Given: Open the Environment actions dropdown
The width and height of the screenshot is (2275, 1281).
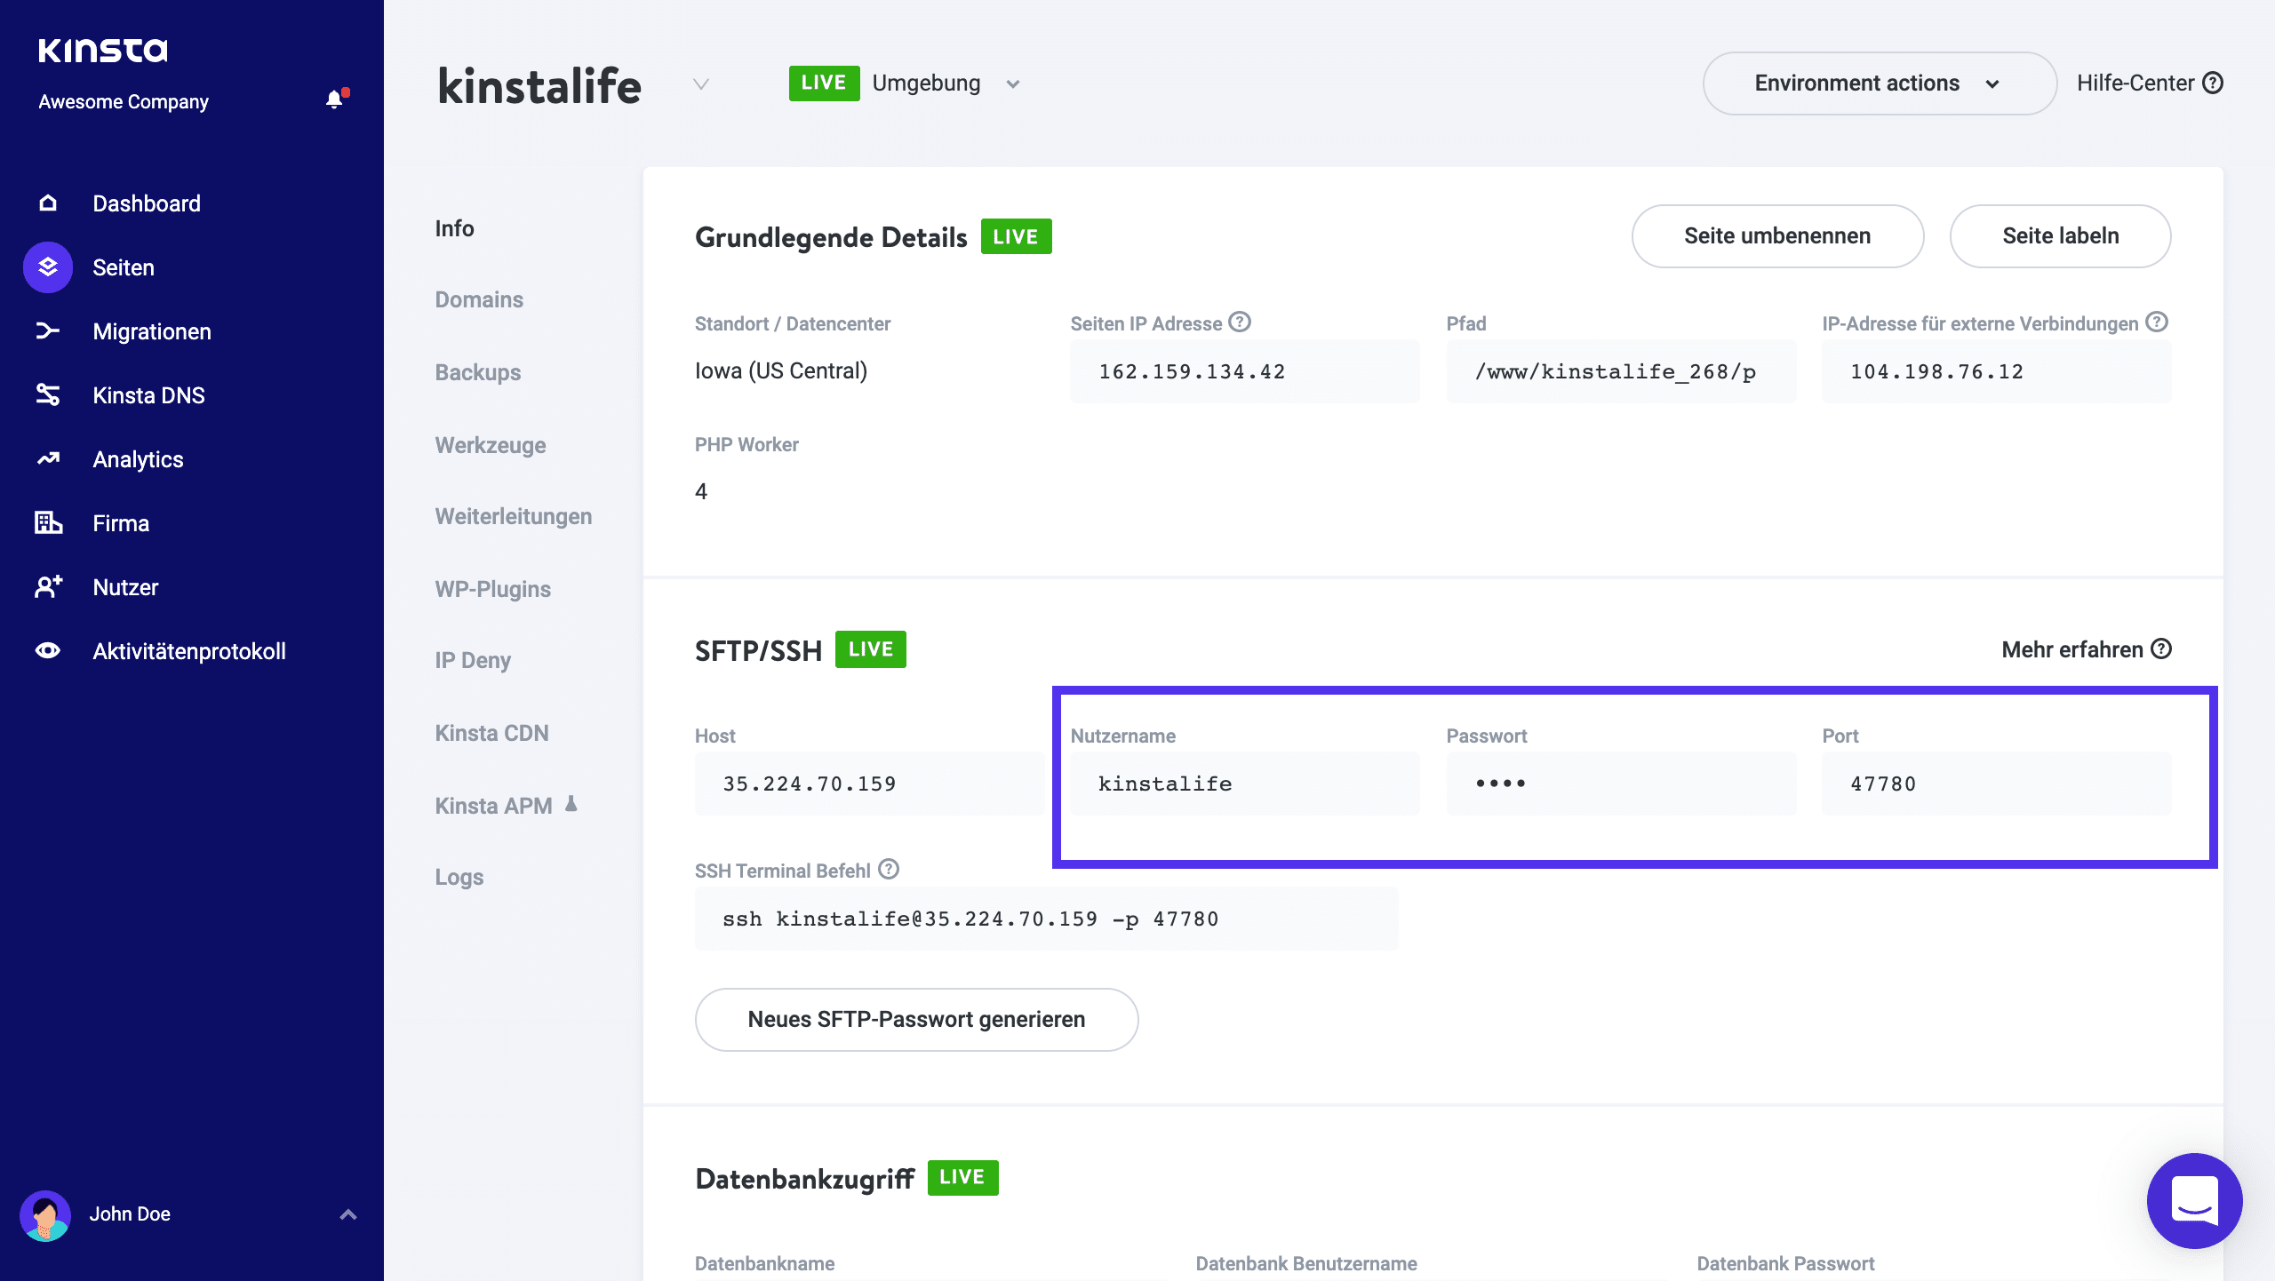Looking at the screenshot, I should (x=1878, y=83).
